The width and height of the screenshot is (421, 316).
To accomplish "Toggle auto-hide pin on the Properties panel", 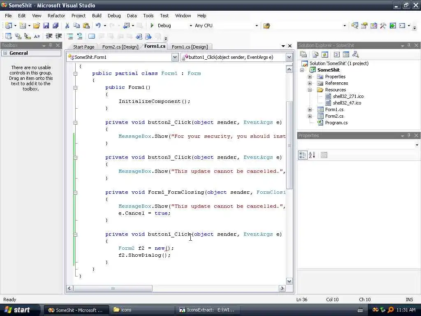I will 409,135.
